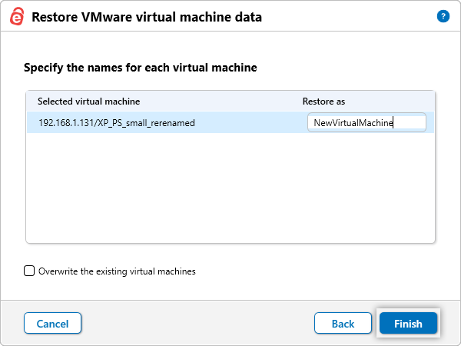Click the red app logo icon
Screen dimensions: 461x346
click(x=16, y=17)
